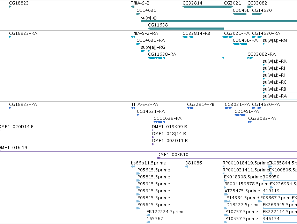Select protein CG32814-PB
Image resolution: width=297 pixels, height=224 pixels.
[201, 105]
